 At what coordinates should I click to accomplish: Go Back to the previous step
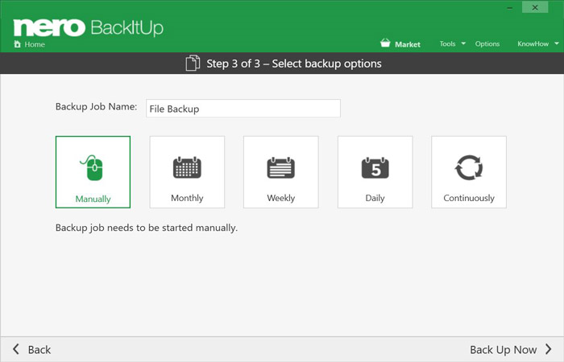39,349
